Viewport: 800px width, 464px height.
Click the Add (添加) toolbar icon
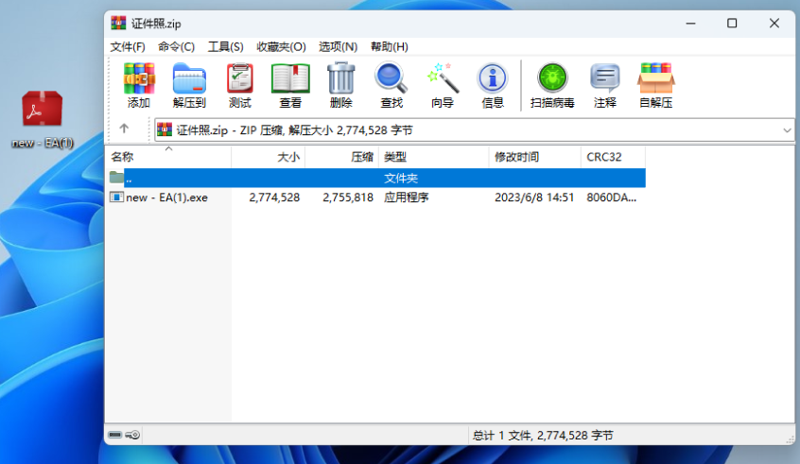point(139,85)
